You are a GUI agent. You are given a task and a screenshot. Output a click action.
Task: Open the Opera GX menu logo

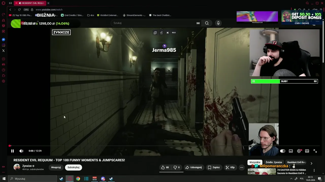[3, 3]
